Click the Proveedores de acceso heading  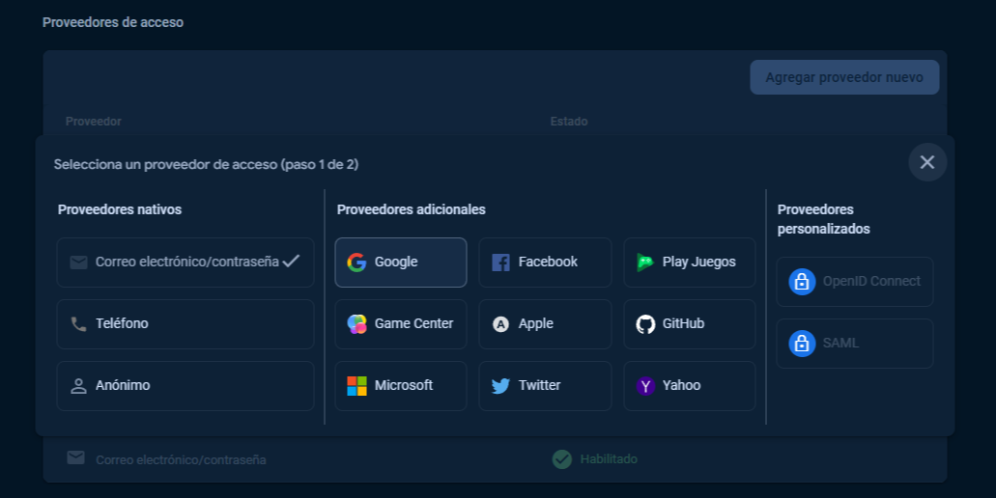[113, 22]
